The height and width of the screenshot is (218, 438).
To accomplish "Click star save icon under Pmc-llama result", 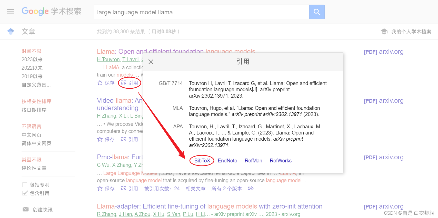I will [100, 189].
